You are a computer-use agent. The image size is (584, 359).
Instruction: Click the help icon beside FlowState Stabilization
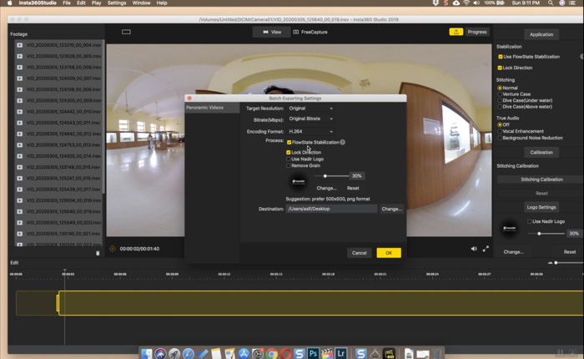point(342,142)
